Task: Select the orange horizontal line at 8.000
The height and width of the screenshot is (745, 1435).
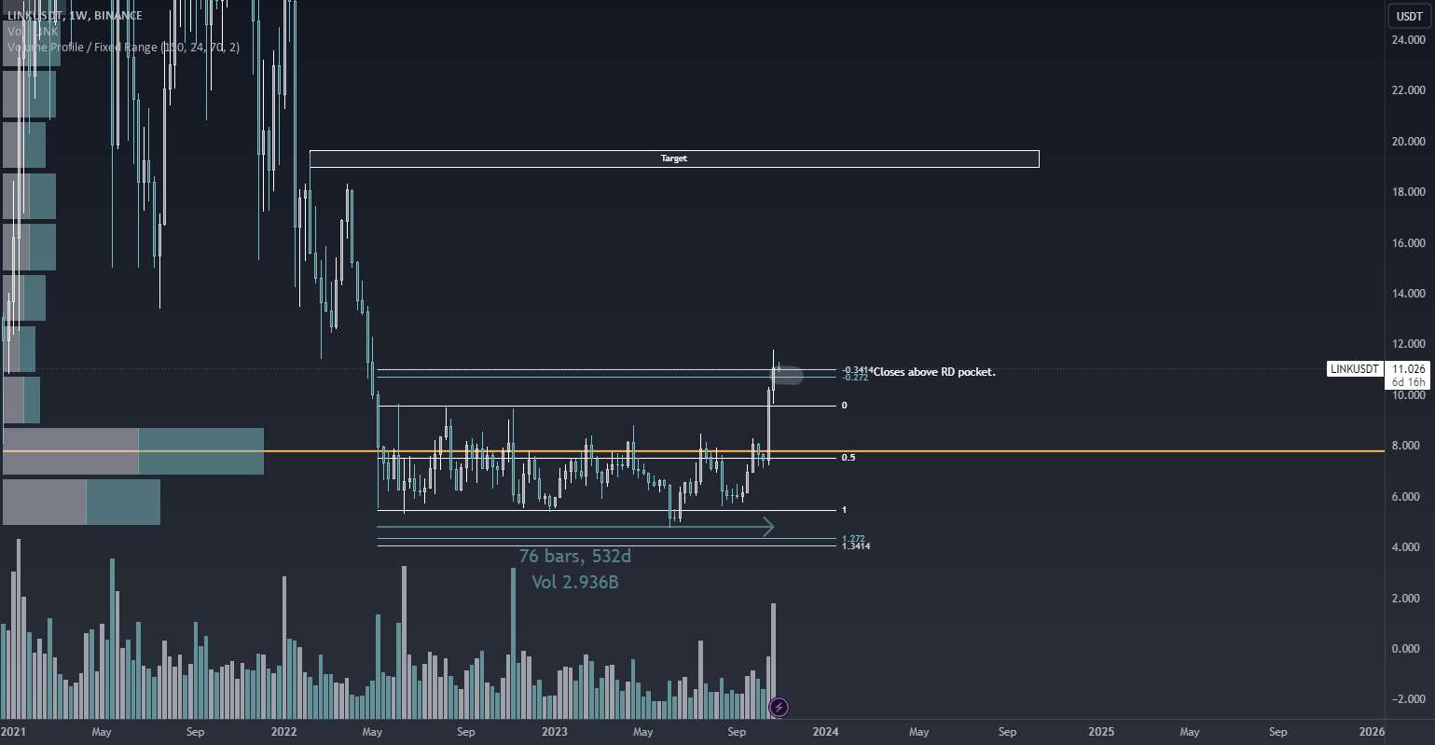Action: (x=694, y=451)
